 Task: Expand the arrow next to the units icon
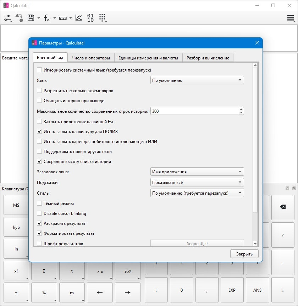click(x=71, y=18)
